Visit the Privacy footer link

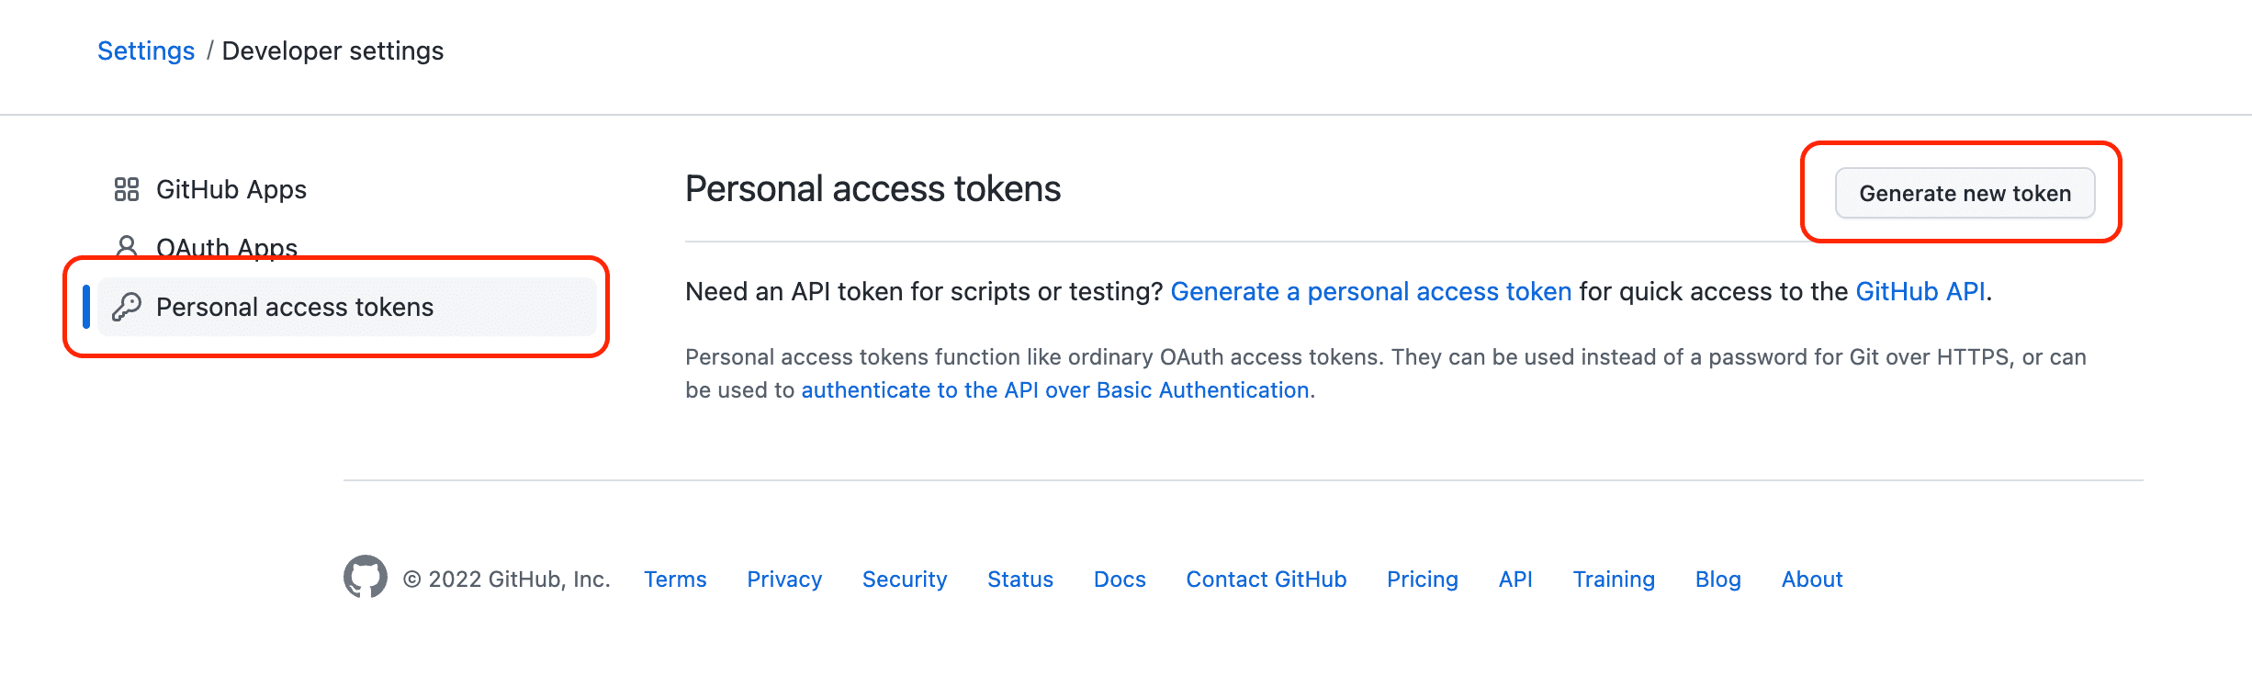tap(784, 580)
